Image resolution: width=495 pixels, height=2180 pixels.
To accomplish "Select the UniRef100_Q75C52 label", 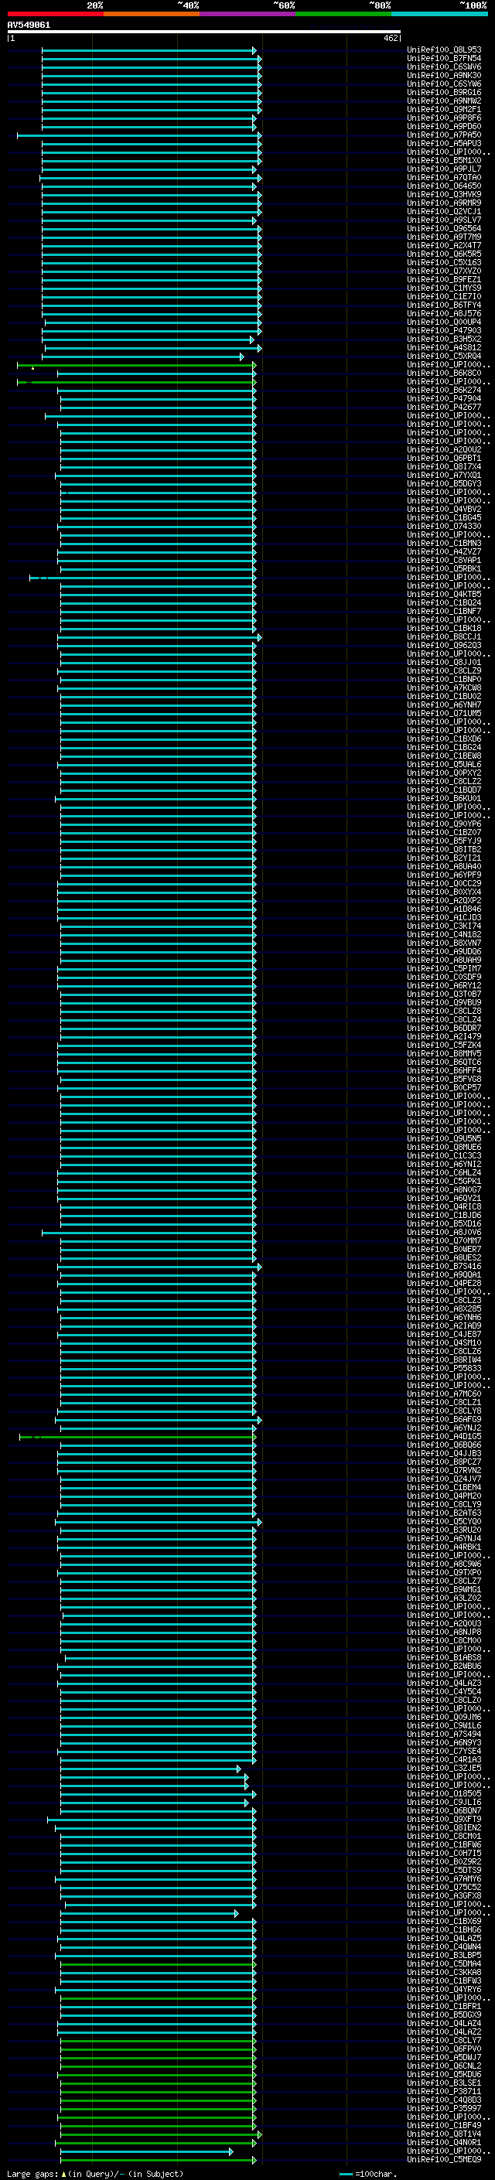I will (x=443, y=1886).
